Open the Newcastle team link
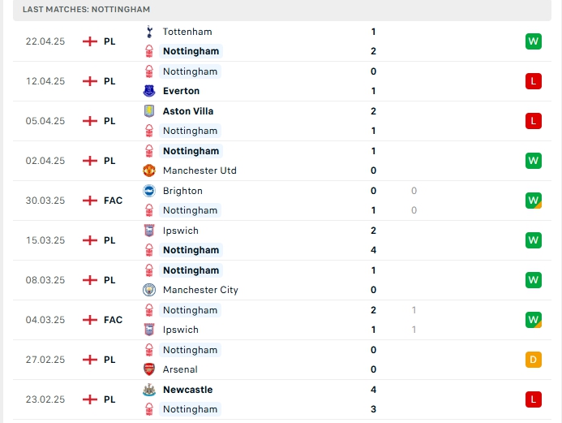This screenshot has height=423, width=562. click(x=188, y=390)
